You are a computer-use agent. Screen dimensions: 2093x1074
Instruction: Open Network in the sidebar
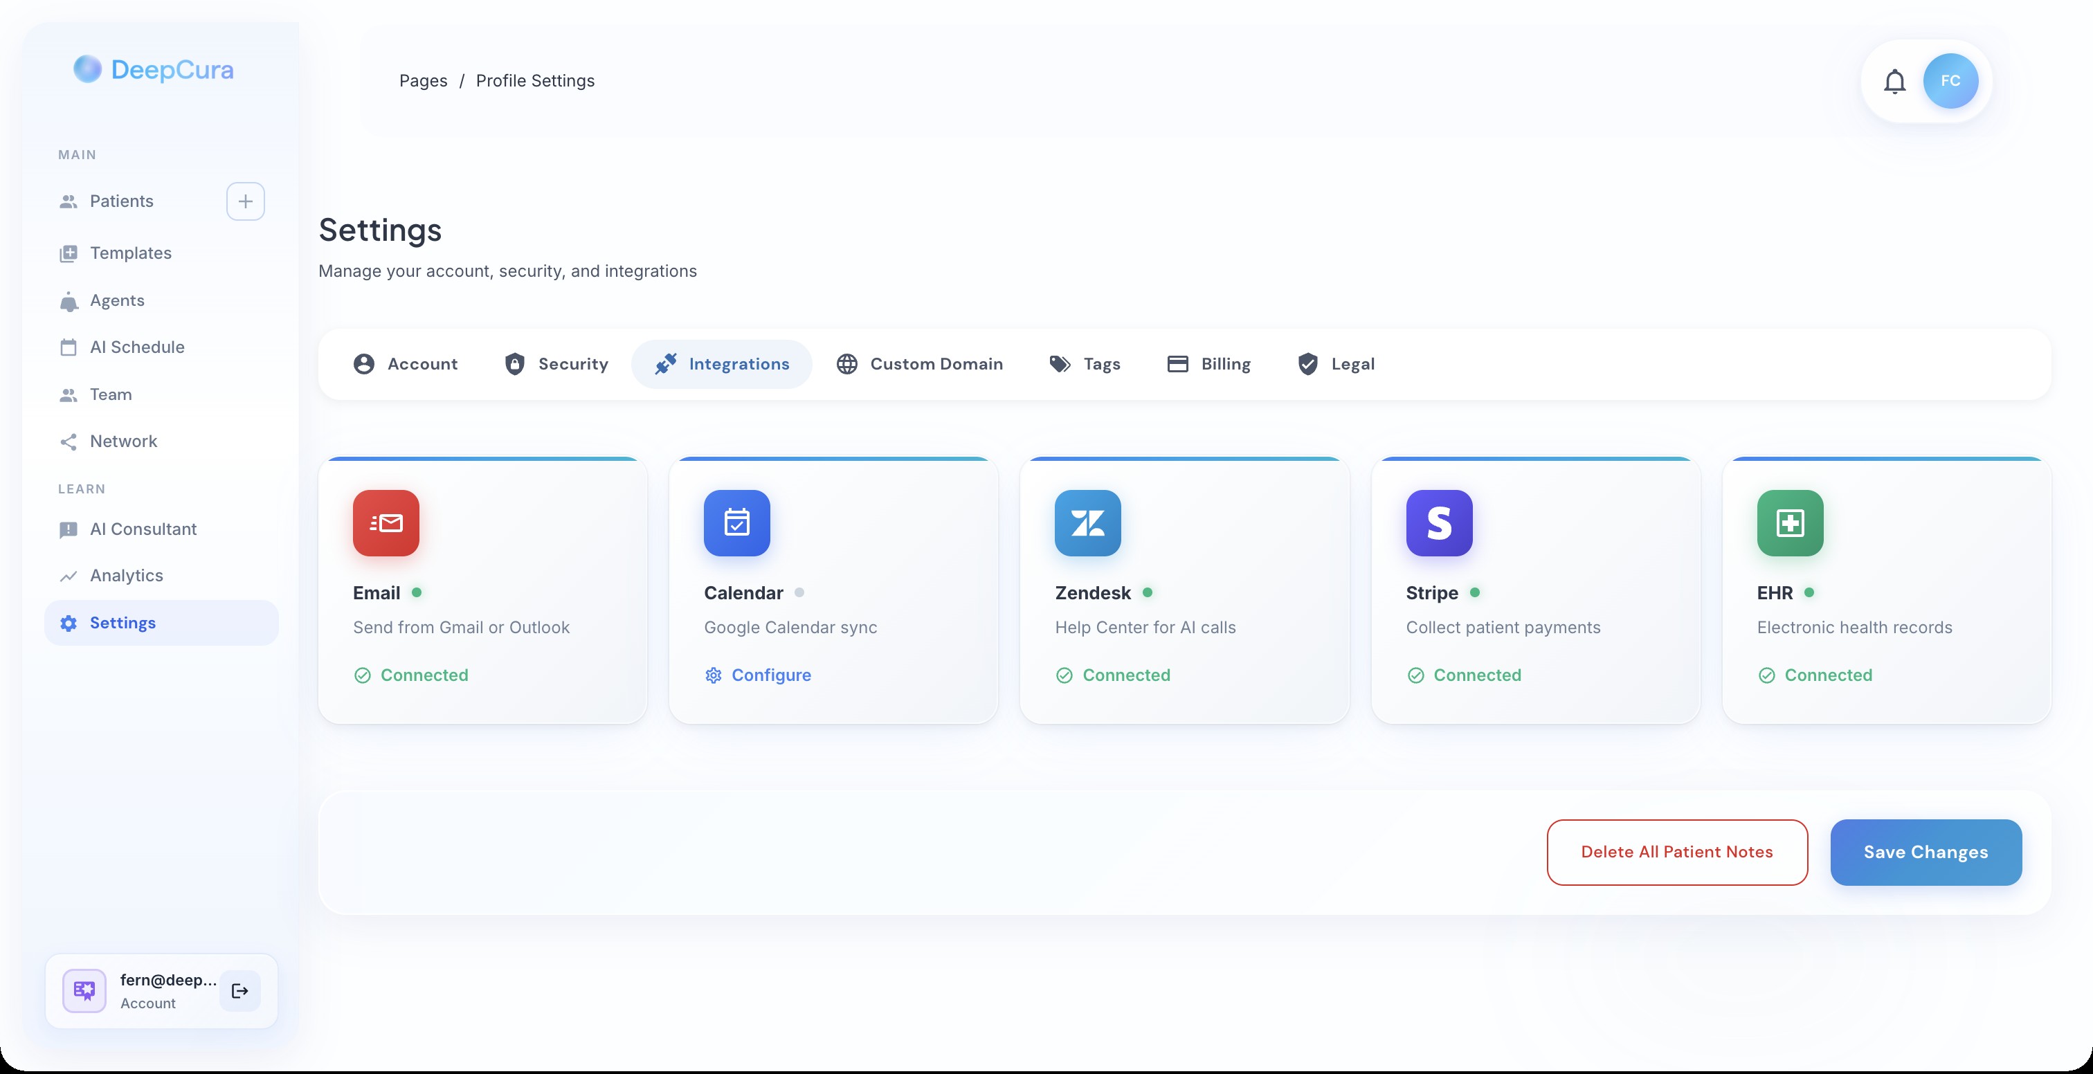162,442
